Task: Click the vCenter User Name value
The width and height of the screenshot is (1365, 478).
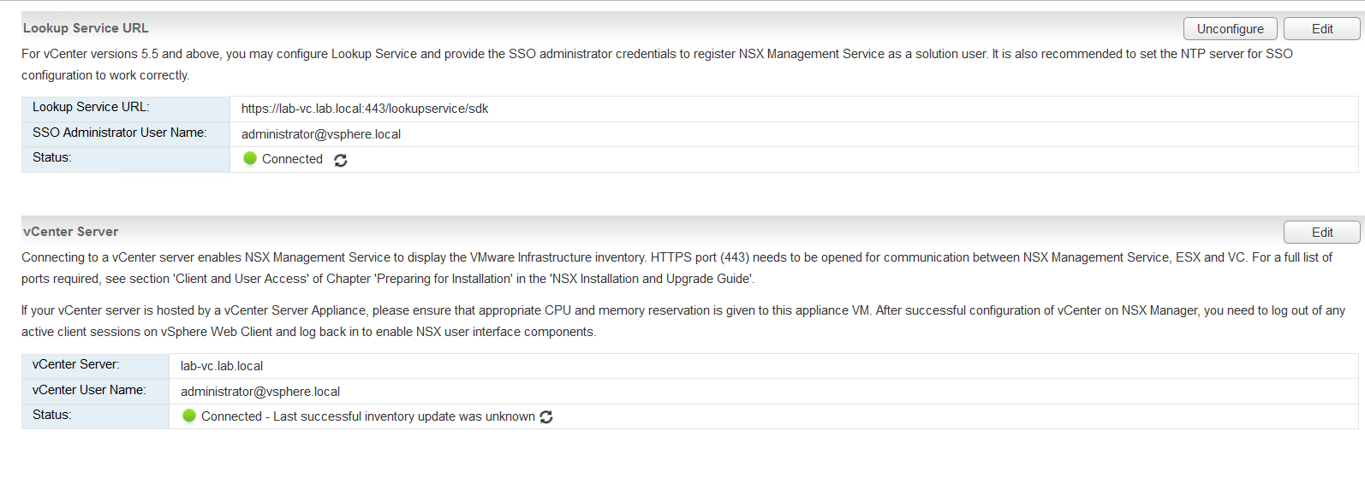Action: coord(260,392)
